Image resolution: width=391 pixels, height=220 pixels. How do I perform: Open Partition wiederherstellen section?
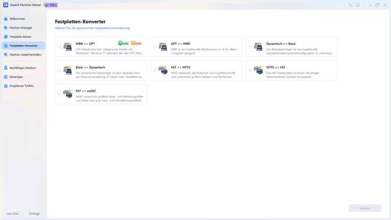23,54
